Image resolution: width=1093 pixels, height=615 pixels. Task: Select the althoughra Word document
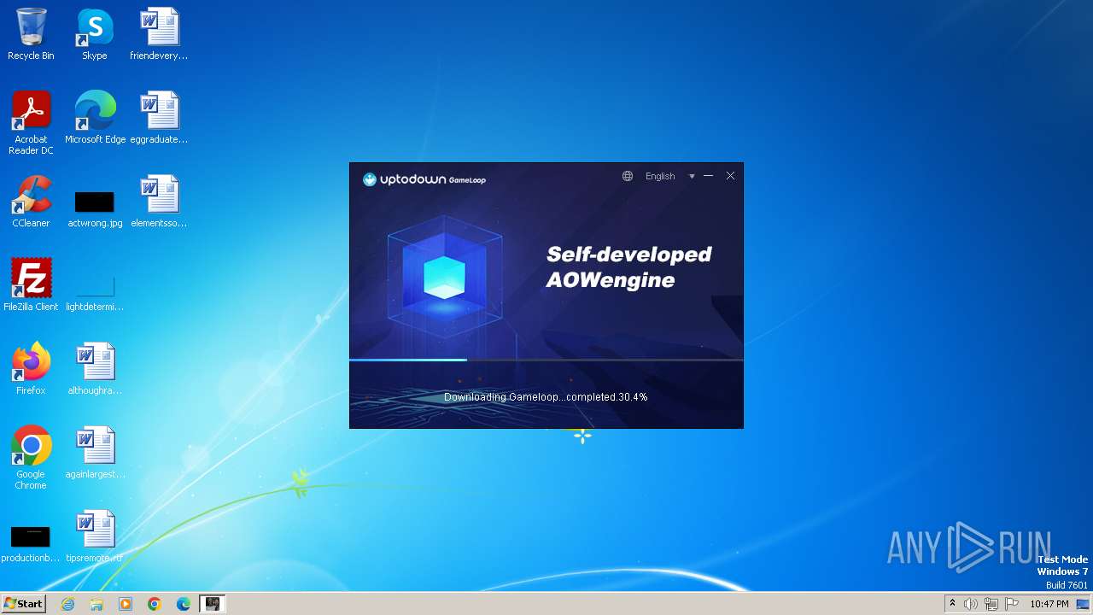point(95,369)
